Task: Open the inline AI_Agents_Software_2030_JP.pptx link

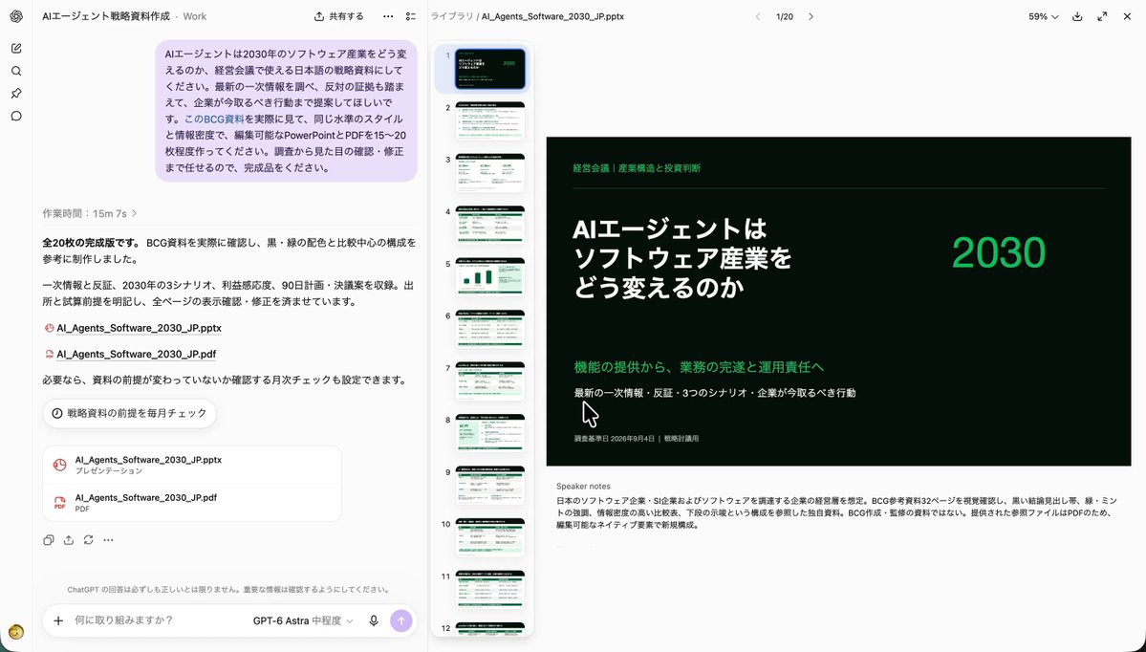Action: 139,328
